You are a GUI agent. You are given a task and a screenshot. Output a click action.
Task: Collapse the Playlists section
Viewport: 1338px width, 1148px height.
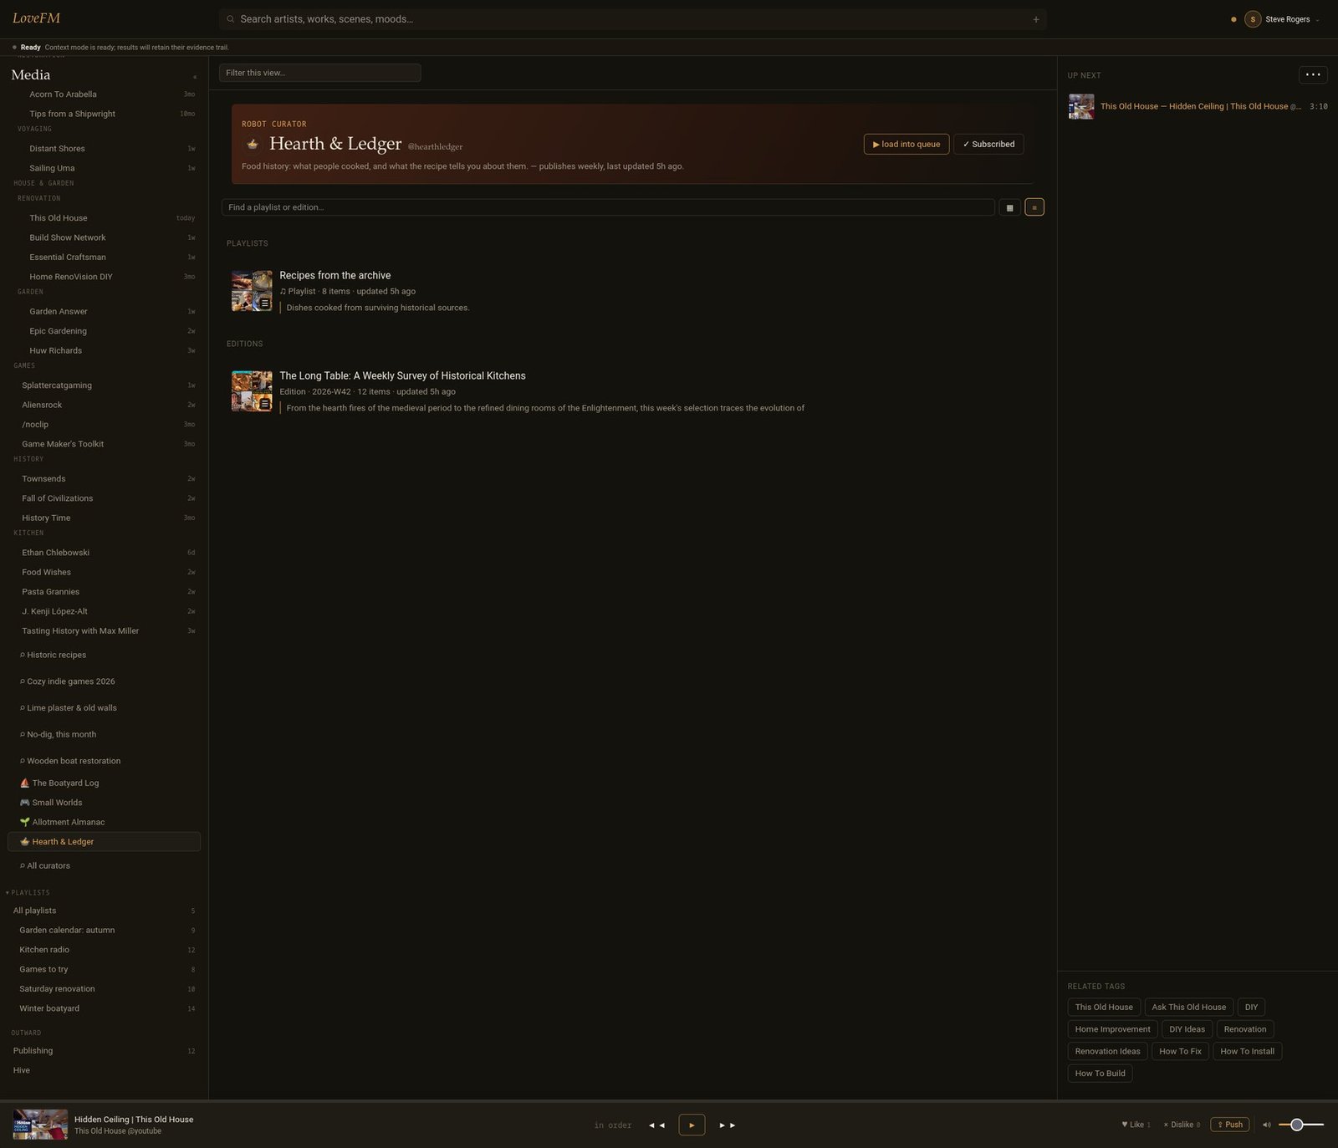[28, 892]
